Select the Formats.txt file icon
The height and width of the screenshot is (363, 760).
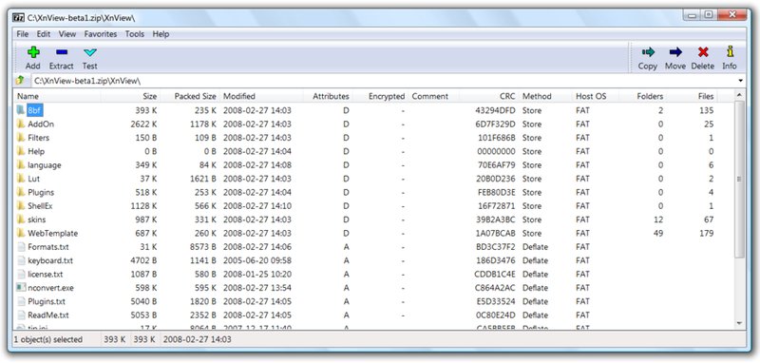coord(20,247)
